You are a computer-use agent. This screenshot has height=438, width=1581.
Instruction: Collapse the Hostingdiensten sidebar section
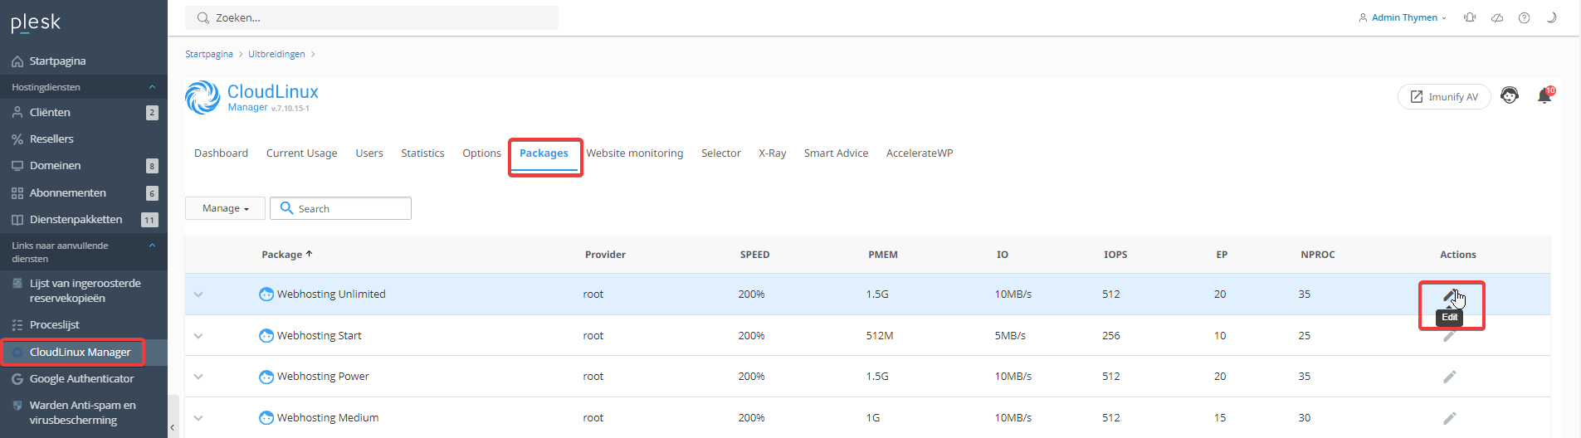152,87
